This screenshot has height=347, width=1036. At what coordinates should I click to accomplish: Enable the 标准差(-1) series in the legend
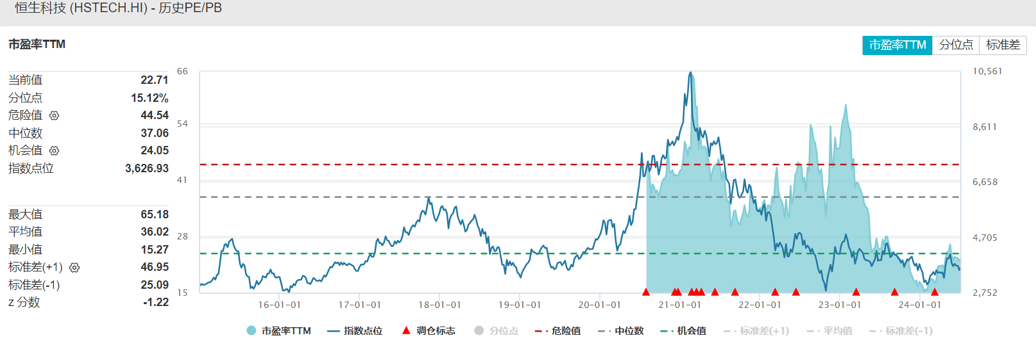tap(901, 331)
